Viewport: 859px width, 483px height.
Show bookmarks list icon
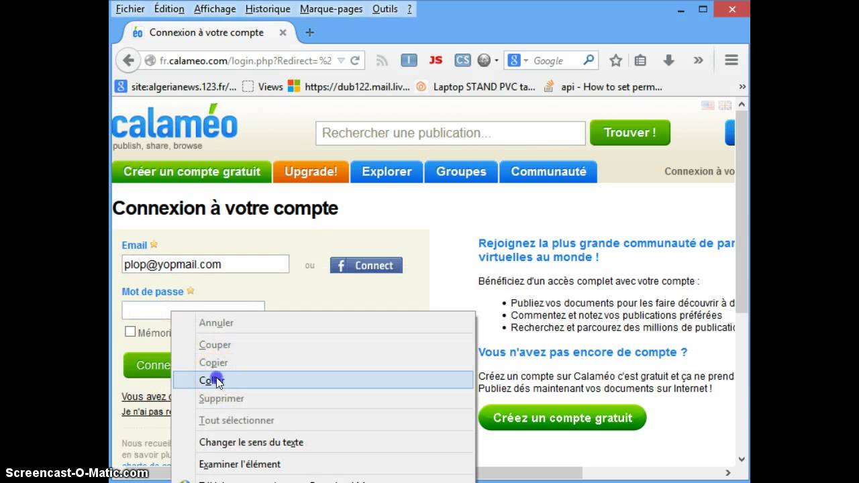[640, 60]
